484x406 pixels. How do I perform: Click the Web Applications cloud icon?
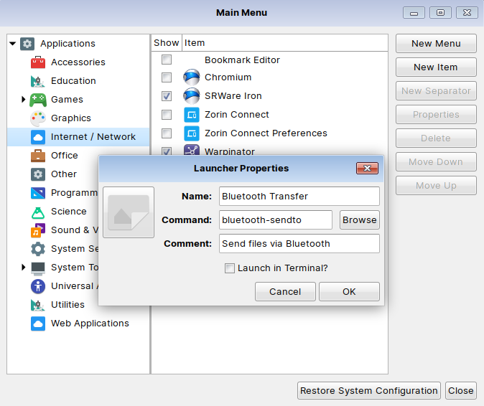[x=38, y=324]
